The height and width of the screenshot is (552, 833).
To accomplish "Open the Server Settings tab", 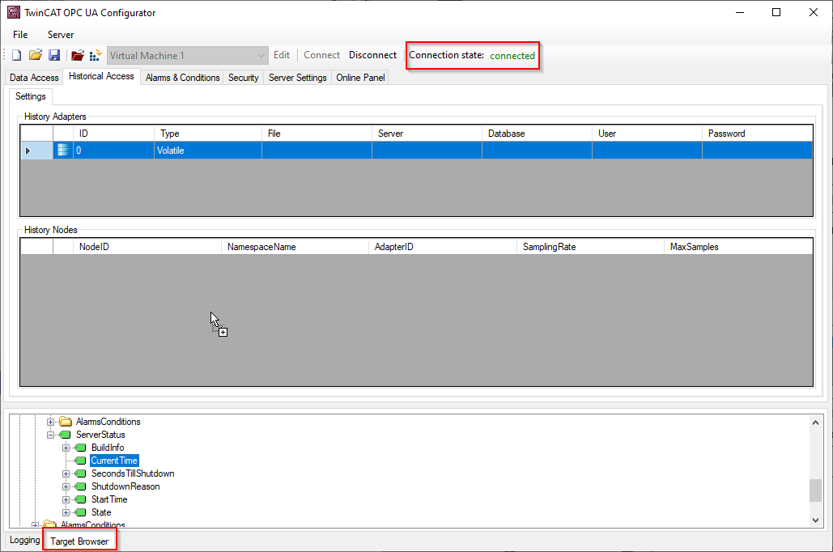I will pos(298,78).
